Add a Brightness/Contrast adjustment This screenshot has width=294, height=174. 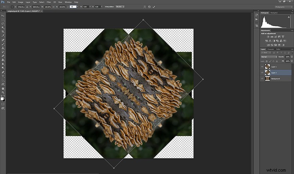point(268,37)
